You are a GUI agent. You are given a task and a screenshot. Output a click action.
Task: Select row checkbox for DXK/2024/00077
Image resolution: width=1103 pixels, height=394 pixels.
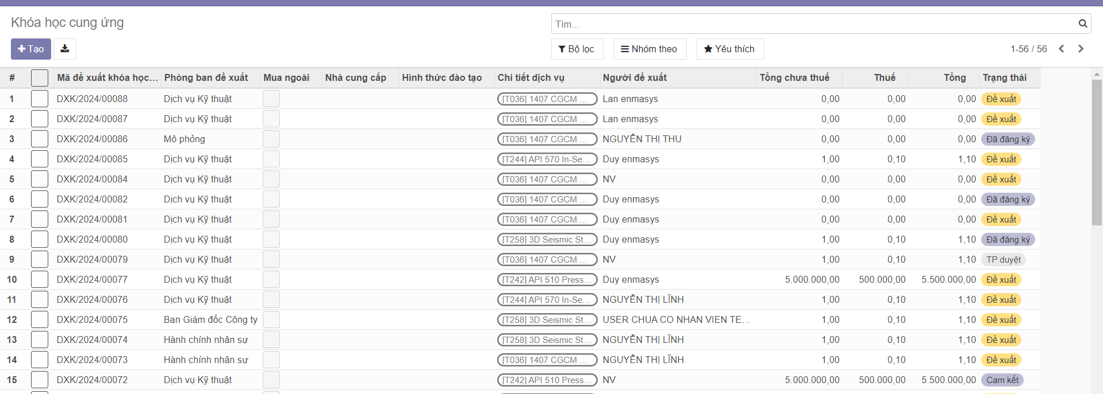tap(40, 279)
